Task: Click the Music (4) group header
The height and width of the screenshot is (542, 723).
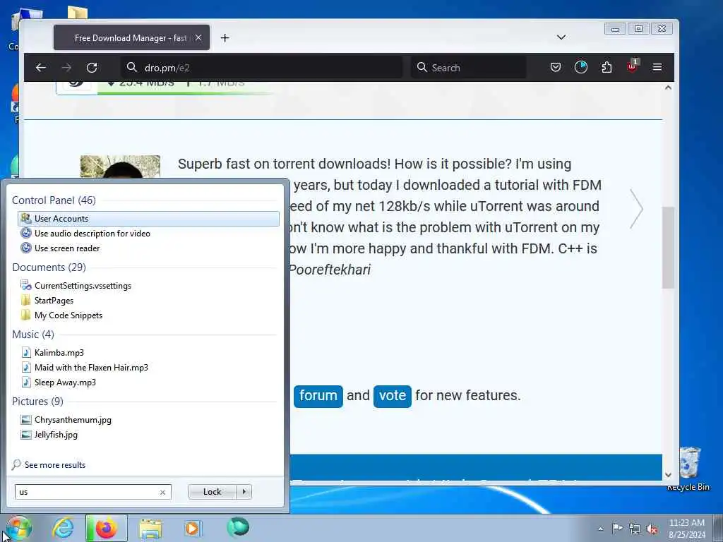Action: tap(32, 335)
